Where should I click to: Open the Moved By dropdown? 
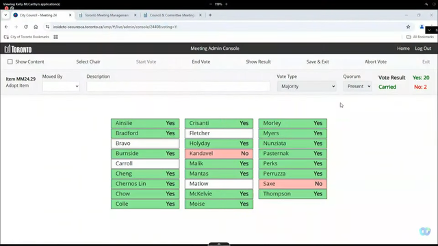[x=61, y=87]
